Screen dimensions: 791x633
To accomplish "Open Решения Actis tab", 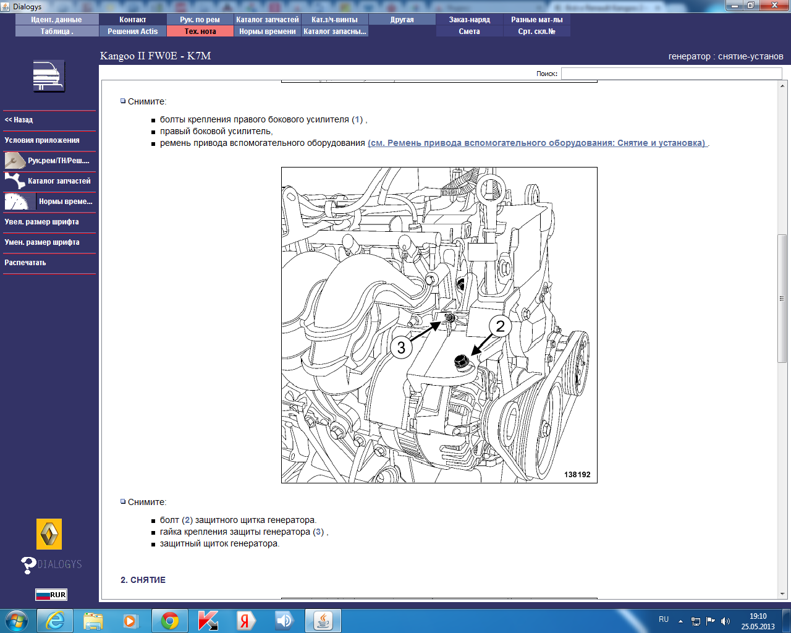I will click(x=133, y=32).
